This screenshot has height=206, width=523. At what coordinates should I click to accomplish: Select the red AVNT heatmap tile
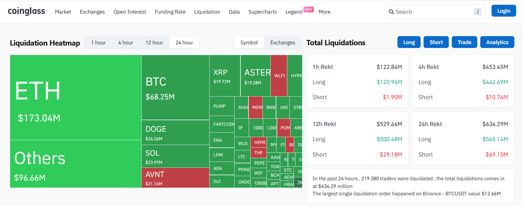[175, 178]
